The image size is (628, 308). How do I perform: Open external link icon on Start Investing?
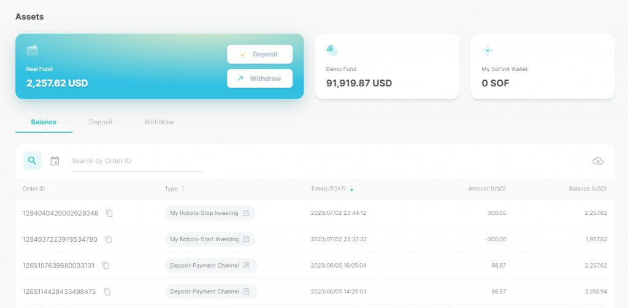(247, 239)
